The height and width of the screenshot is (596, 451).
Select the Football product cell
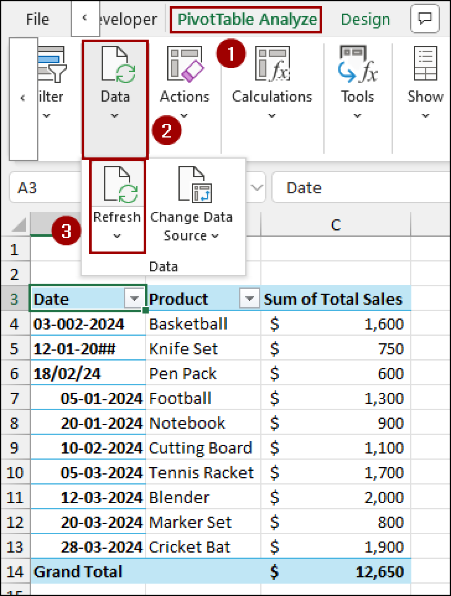pyautogui.click(x=203, y=398)
